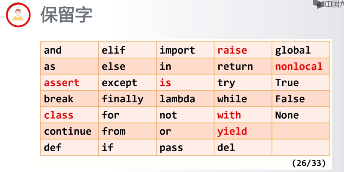The height and width of the screenshot is (172, 344).
Task: Select the red 'raise' keyword cell
Action: [x=243, y=50]
